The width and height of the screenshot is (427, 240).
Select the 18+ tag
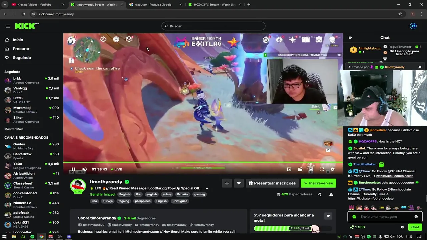coord(138,194)
